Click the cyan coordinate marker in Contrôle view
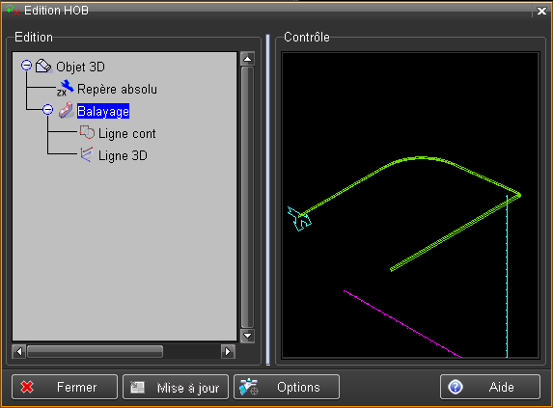 (299, 218)
